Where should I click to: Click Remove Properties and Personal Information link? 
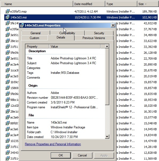[x=53, y=144]
